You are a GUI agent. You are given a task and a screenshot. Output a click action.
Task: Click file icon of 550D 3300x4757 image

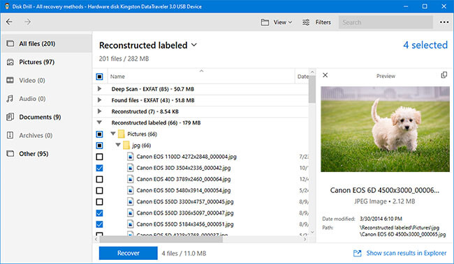click(131, 201)
